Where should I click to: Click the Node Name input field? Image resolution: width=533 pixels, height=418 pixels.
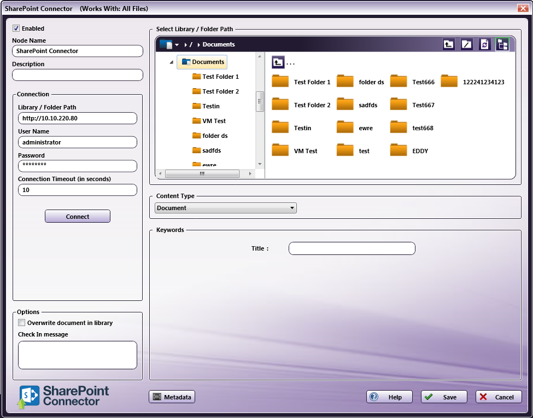pyautogui.click(x=78, y=51)
